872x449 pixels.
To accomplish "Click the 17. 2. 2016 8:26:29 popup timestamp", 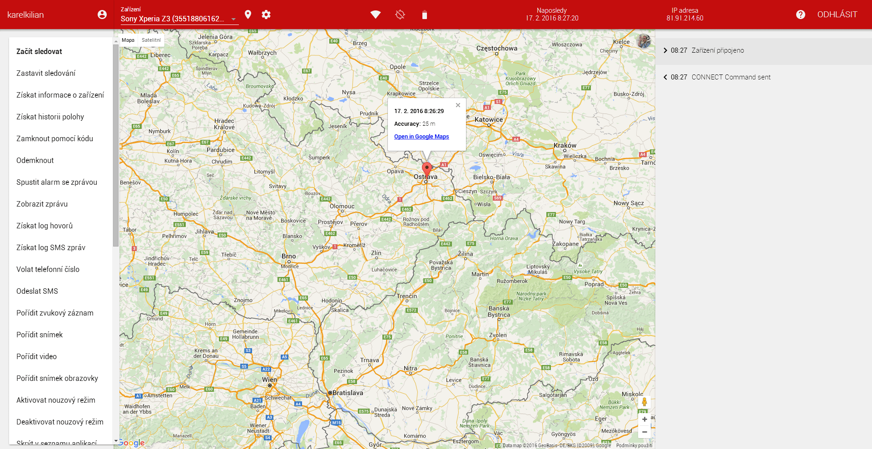I will click(x=419, y=111).
